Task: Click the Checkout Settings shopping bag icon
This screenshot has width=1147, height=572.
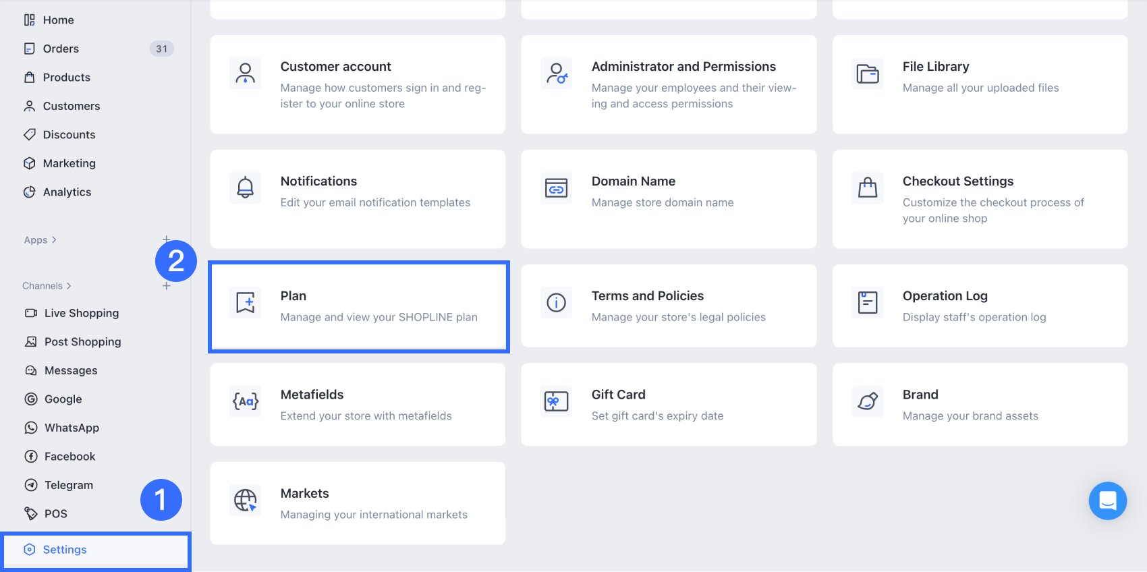Action: (x=868, y=188)
